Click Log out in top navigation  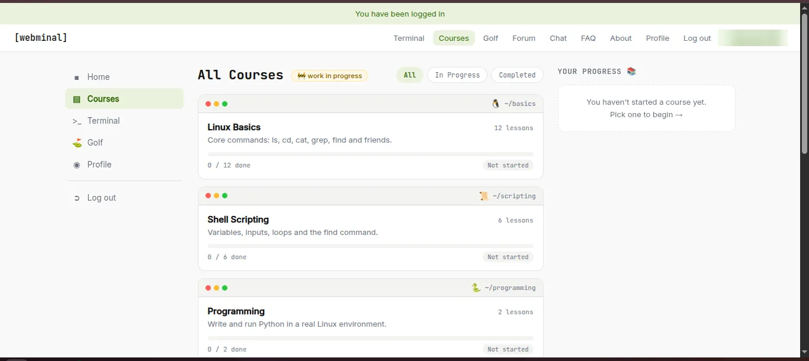click(x=697, y=38)
